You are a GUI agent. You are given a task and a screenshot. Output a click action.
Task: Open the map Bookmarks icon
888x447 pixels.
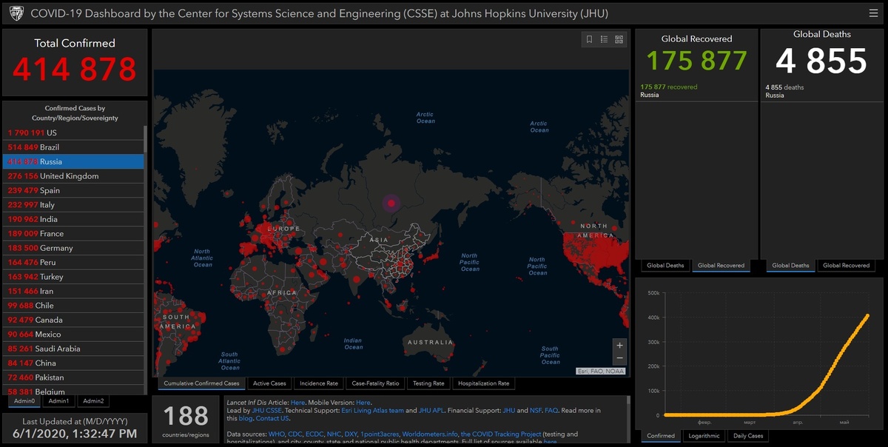click(x=589, y=39)
